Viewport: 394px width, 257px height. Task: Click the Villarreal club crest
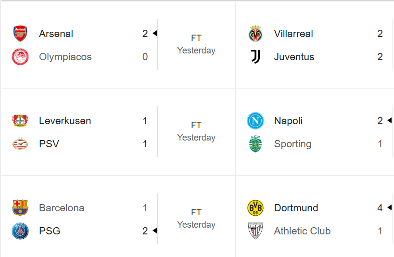pyautogui.click(x=255, y=34)
